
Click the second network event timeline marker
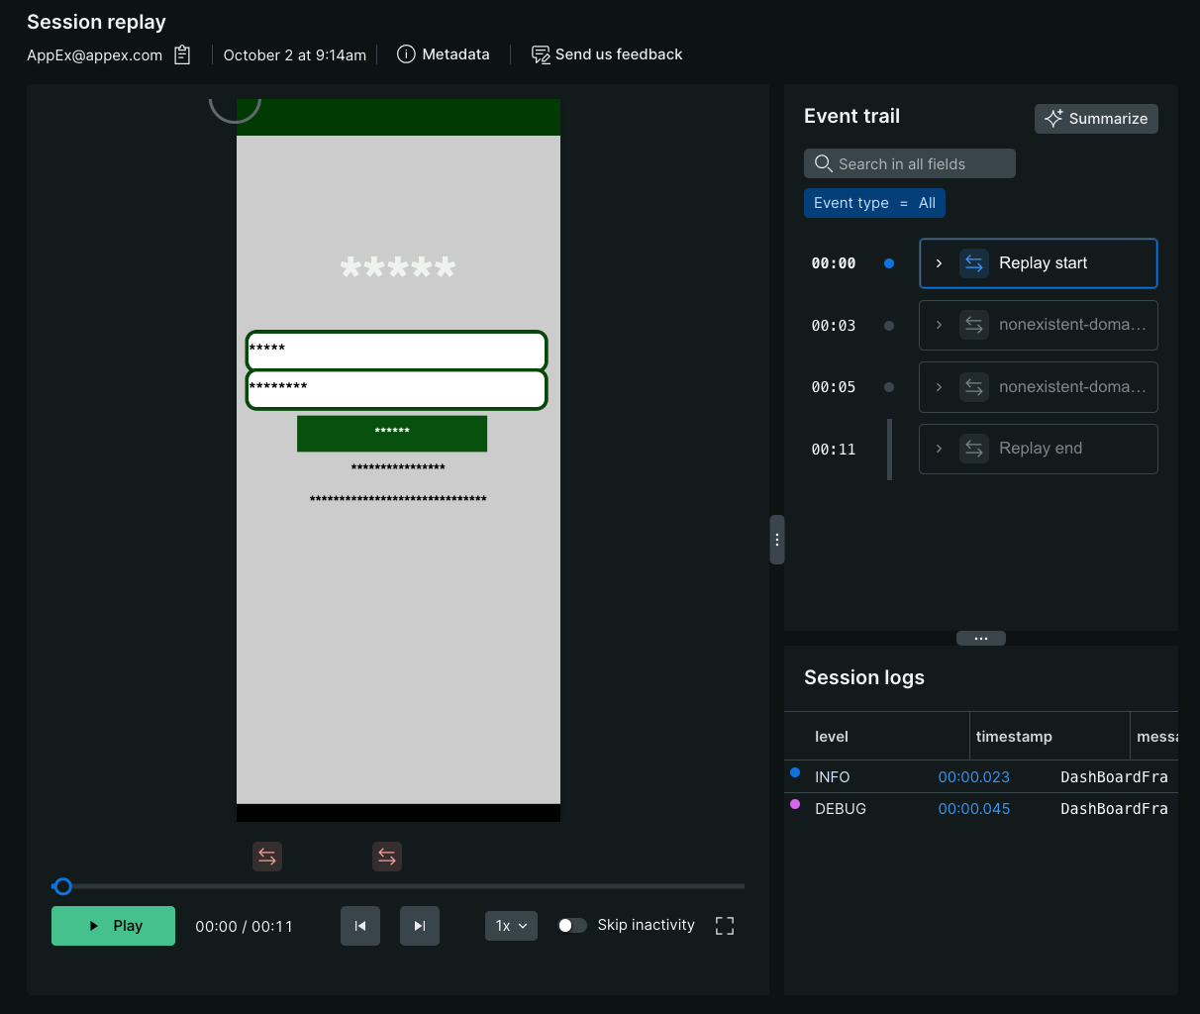point(387,857)
